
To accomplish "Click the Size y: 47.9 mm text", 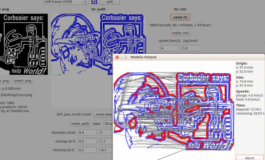I will click(x=244, y=86).
